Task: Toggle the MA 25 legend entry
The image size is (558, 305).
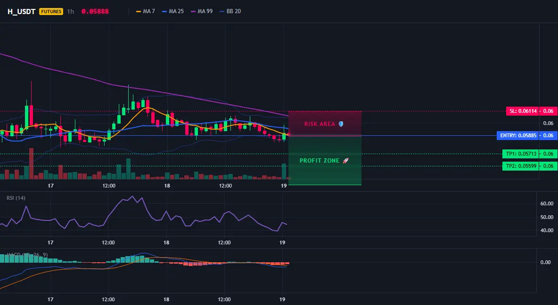Action: [x=173, y=11]
